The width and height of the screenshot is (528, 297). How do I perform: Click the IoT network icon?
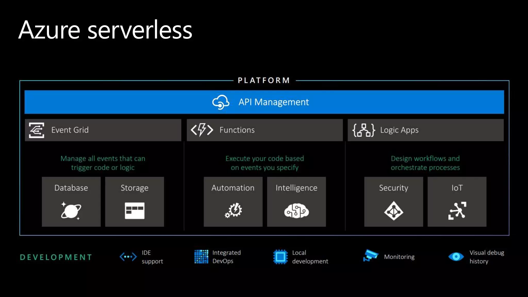(457, 211)
